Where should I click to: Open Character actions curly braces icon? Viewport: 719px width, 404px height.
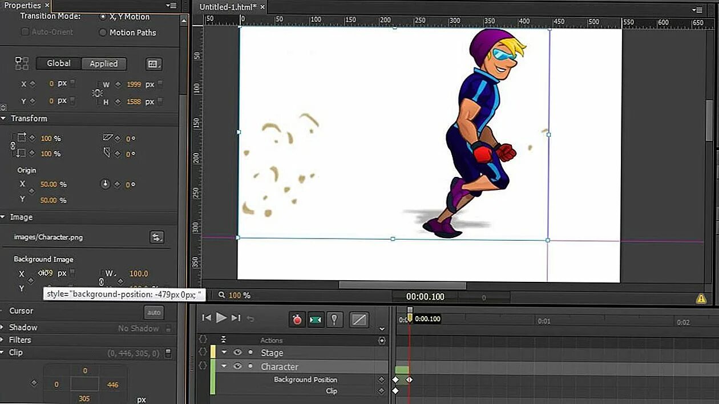(203, 366)
